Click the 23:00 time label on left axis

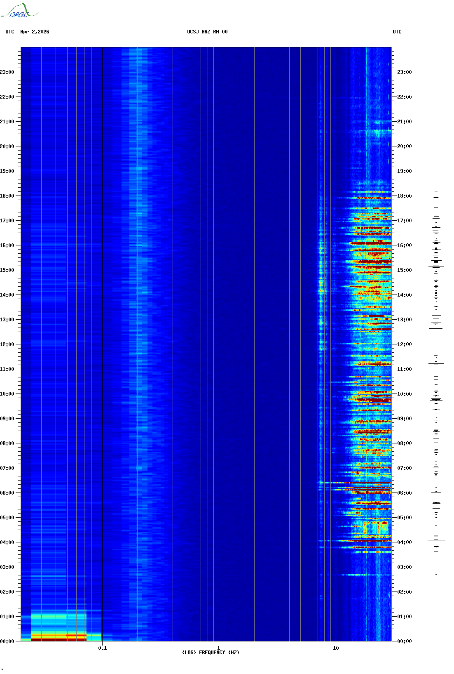pos(7,72)
